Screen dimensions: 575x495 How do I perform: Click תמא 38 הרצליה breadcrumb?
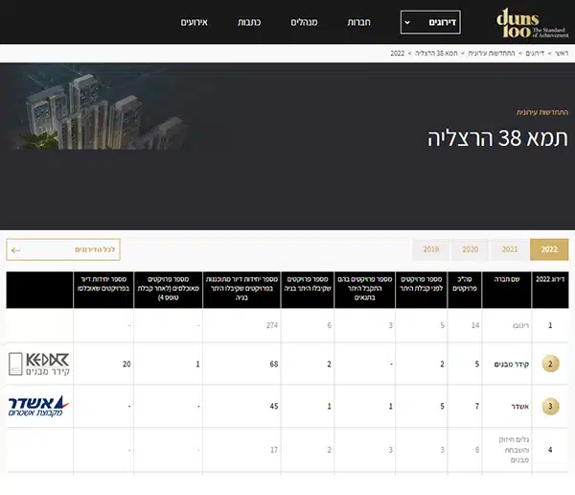point(436,54)
